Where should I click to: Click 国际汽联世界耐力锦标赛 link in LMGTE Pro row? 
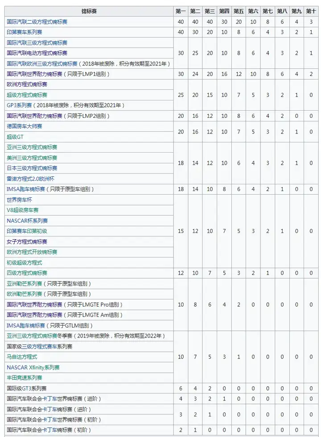(x=34, y=304)
